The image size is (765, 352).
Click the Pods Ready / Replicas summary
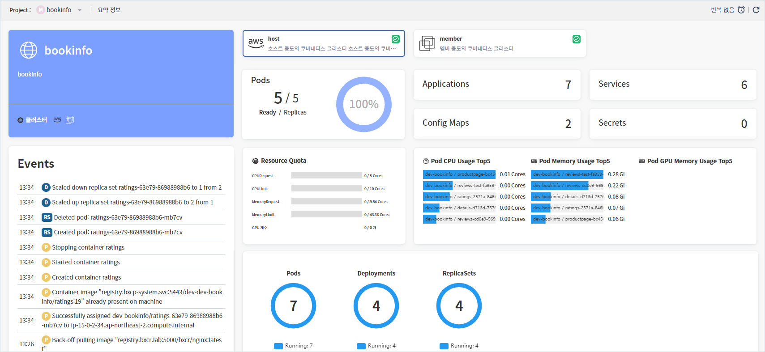coord(283,102)
